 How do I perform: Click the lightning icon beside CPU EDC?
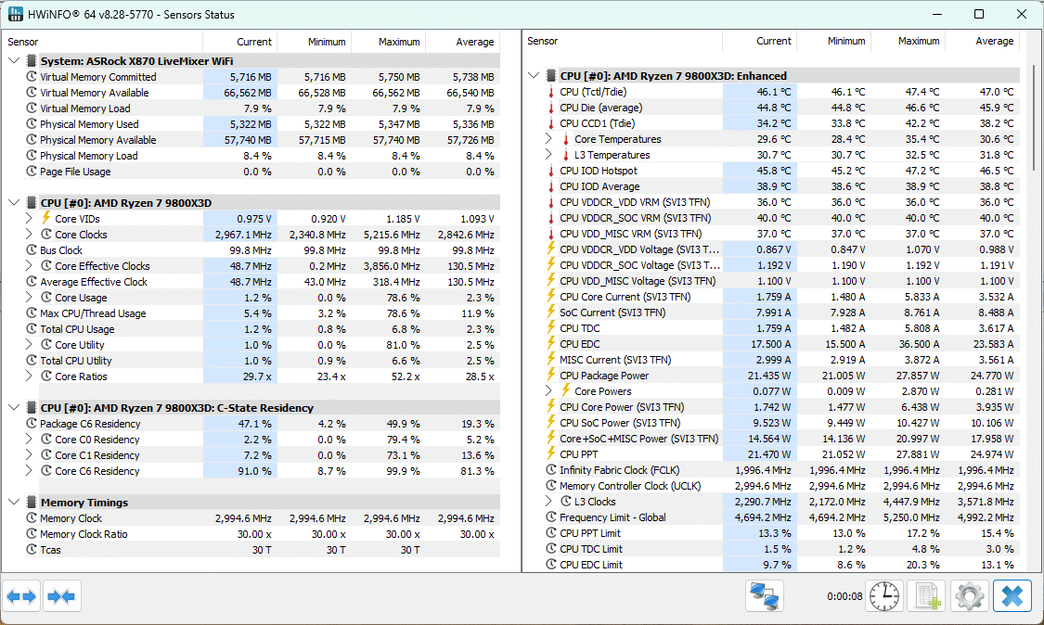tap(550, 343)
